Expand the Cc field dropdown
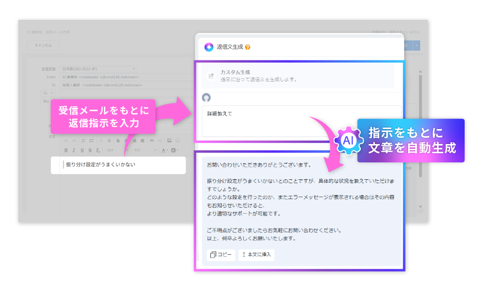 (52, 94)
